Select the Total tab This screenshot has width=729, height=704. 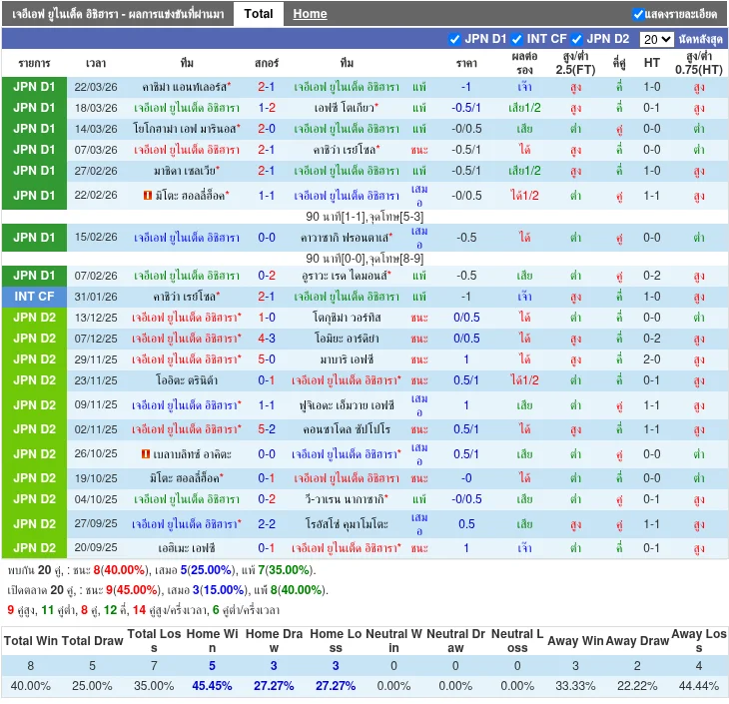[x=259, y=14]
